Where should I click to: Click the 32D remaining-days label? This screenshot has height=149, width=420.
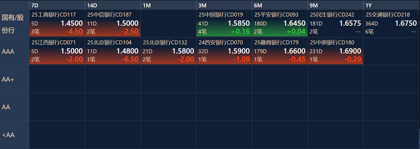pos(203,51)
